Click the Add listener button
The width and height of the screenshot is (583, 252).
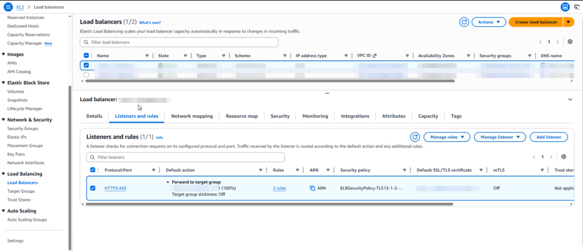(x=549, y=137)
